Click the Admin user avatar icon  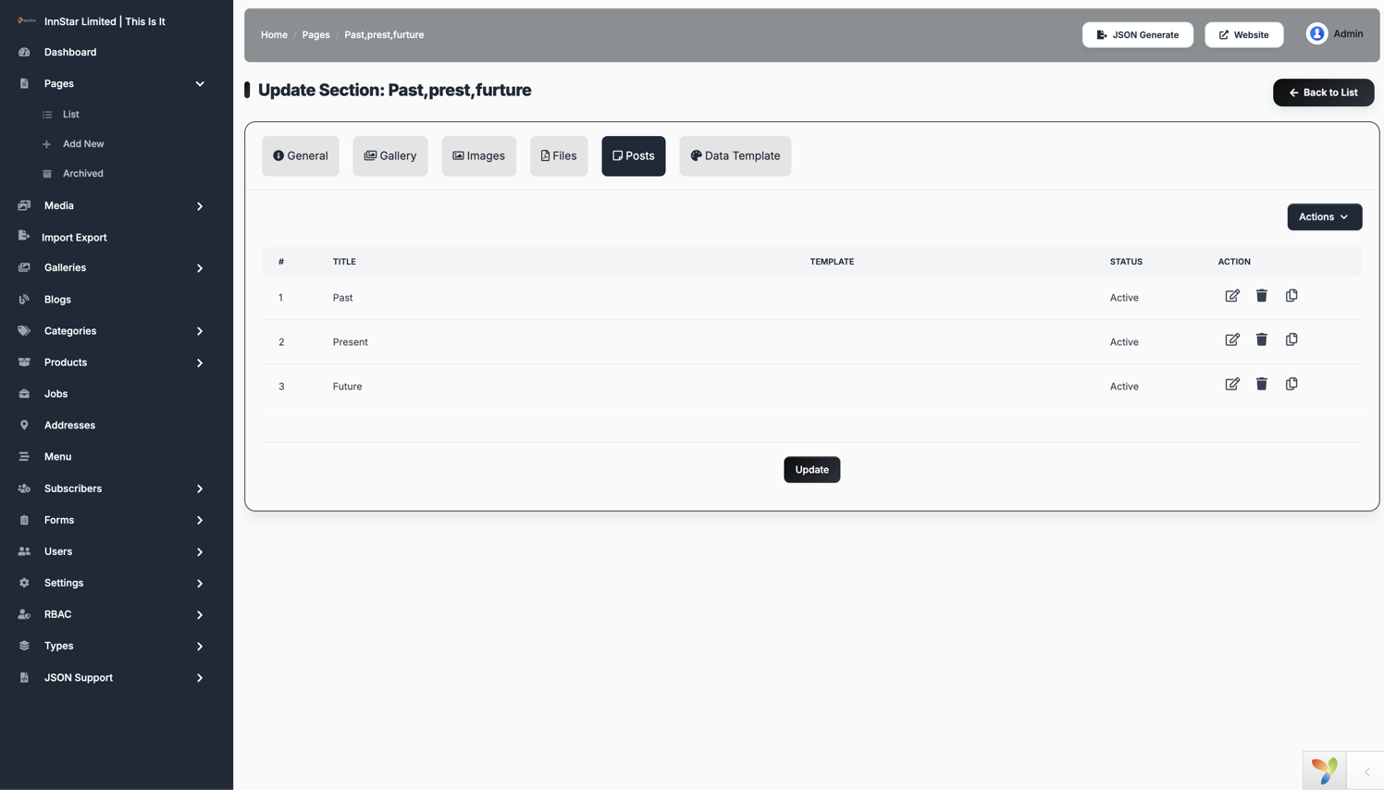[x=1316, y=34]
